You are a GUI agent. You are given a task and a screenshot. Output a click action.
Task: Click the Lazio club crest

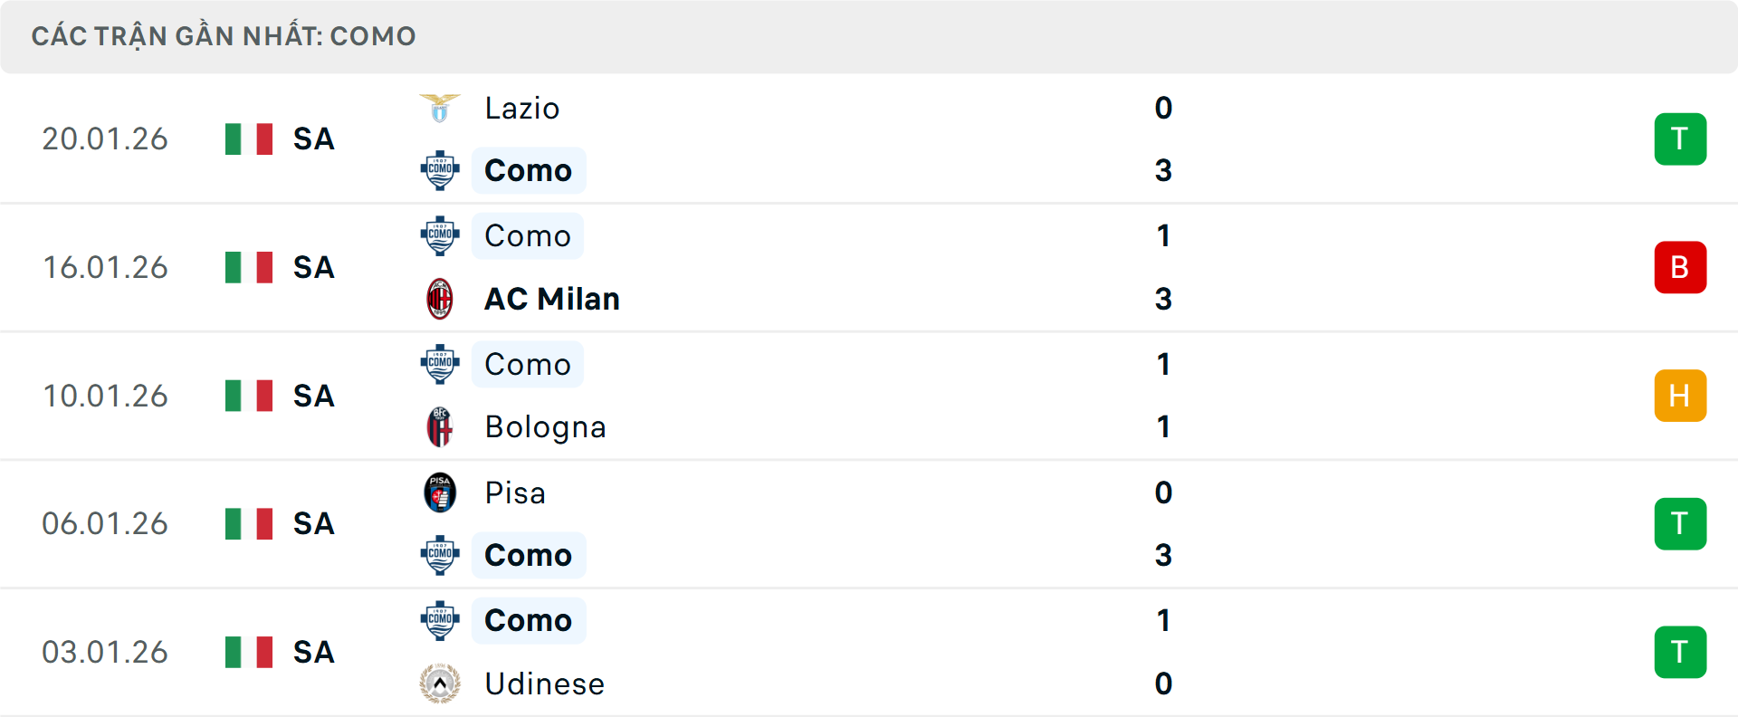coord(440,108)
